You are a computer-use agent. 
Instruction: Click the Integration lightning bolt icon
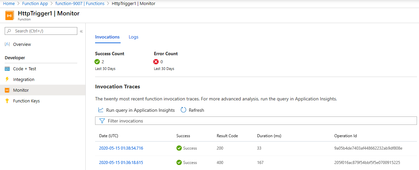(x=7, y=79)
